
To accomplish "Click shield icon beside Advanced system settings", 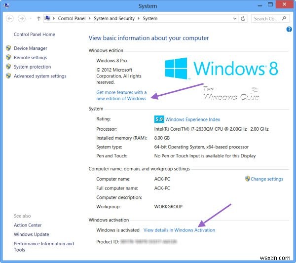I will point(8,75).
